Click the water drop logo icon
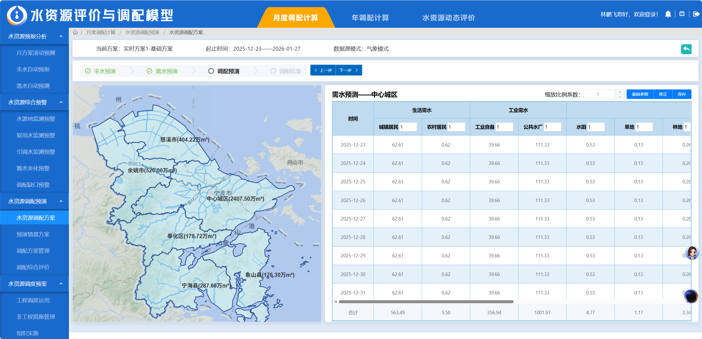 click(x=17, y=15)
